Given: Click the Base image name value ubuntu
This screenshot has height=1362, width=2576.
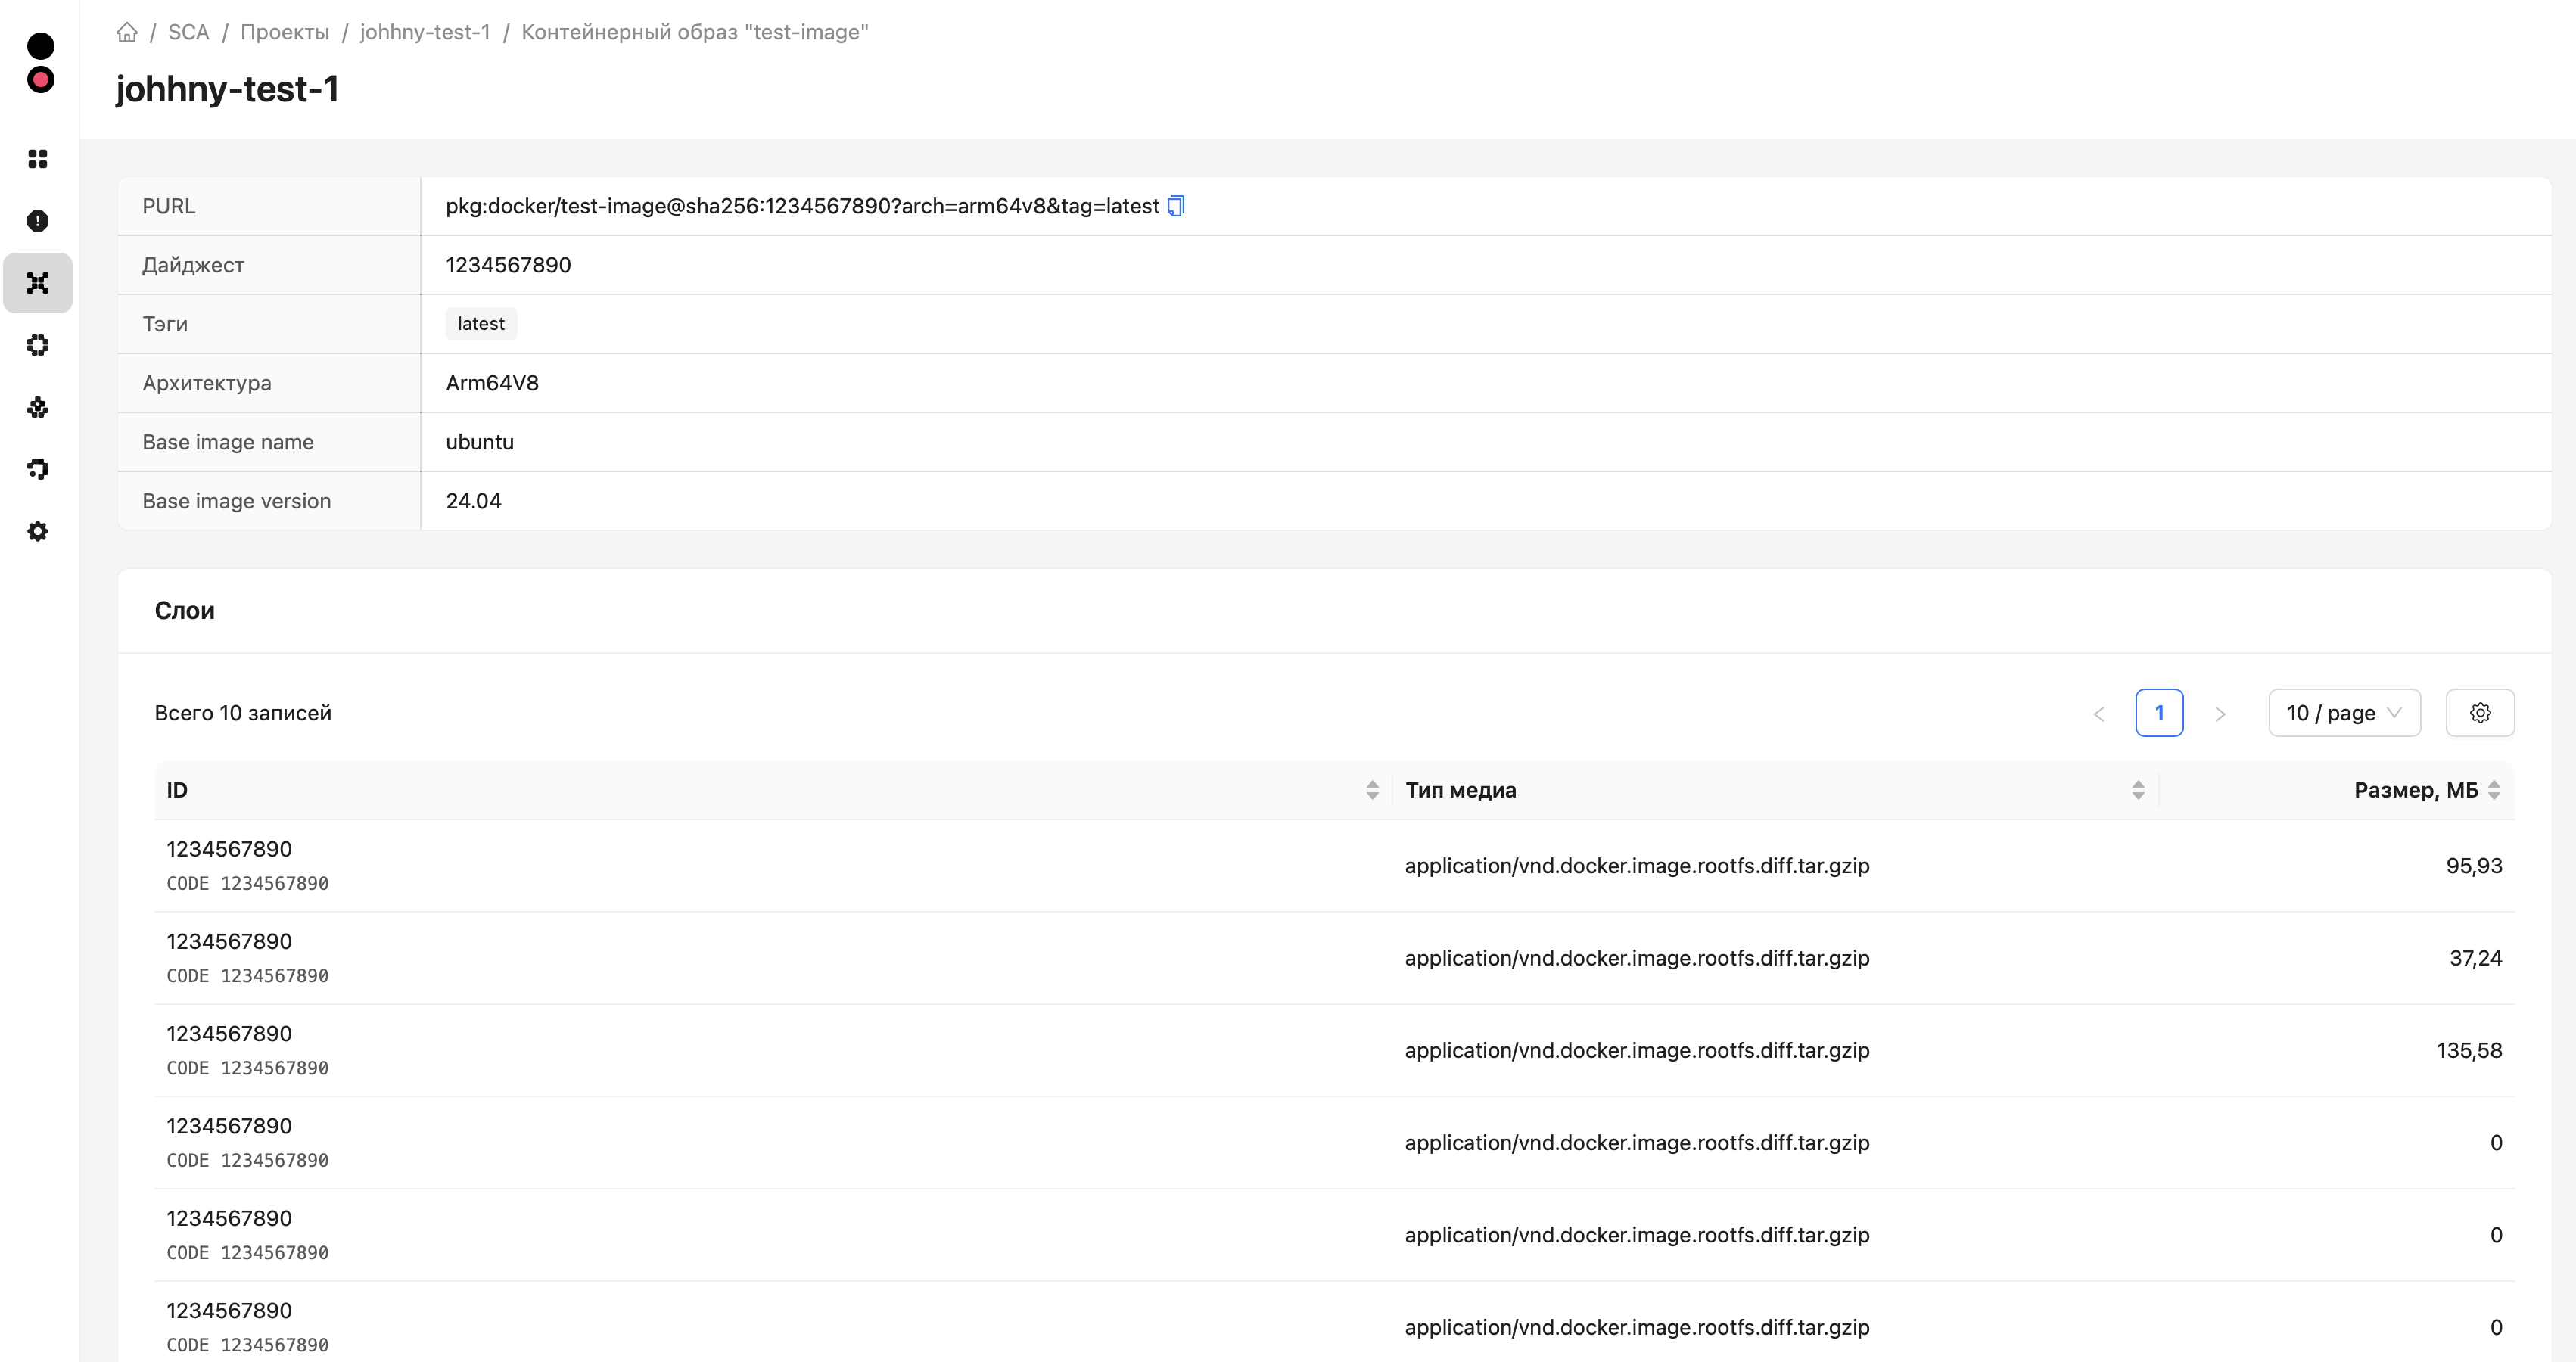Looking at the screenshot, I should pyautogui.click(x=480, y=442).
